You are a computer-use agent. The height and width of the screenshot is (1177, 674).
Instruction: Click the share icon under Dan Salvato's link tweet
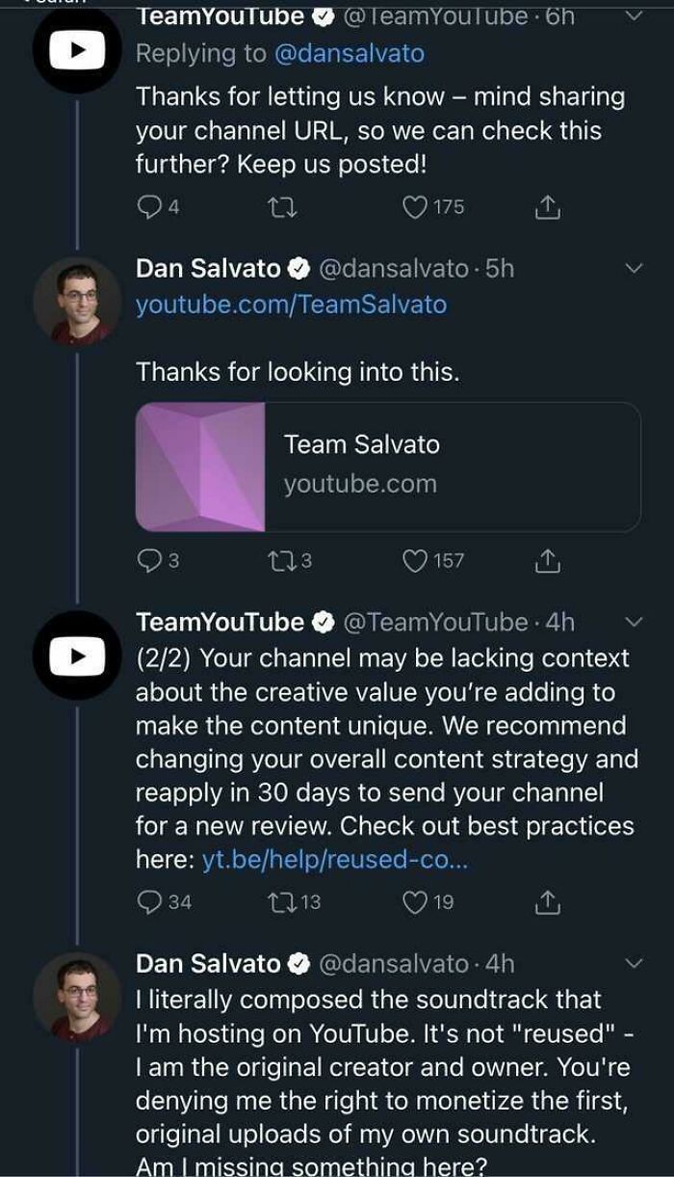coord(549,560)
